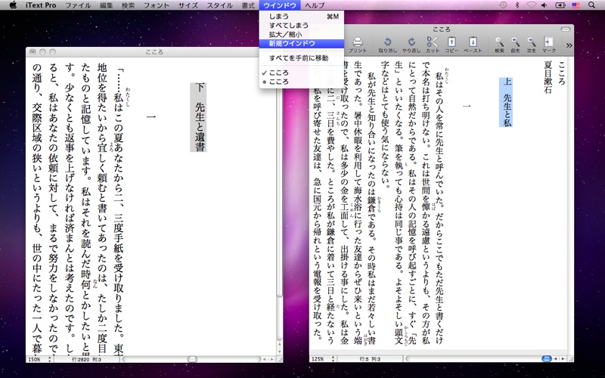Click the ウインドウ (Window) menu title
Screen dimensions: 605x378
coord(280,5)
